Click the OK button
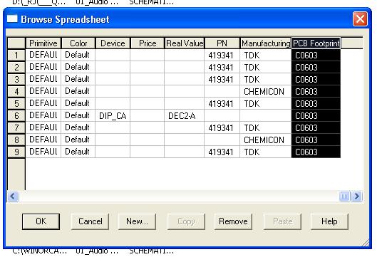This screenshot has height=257, width=382. tap(41, 221)
